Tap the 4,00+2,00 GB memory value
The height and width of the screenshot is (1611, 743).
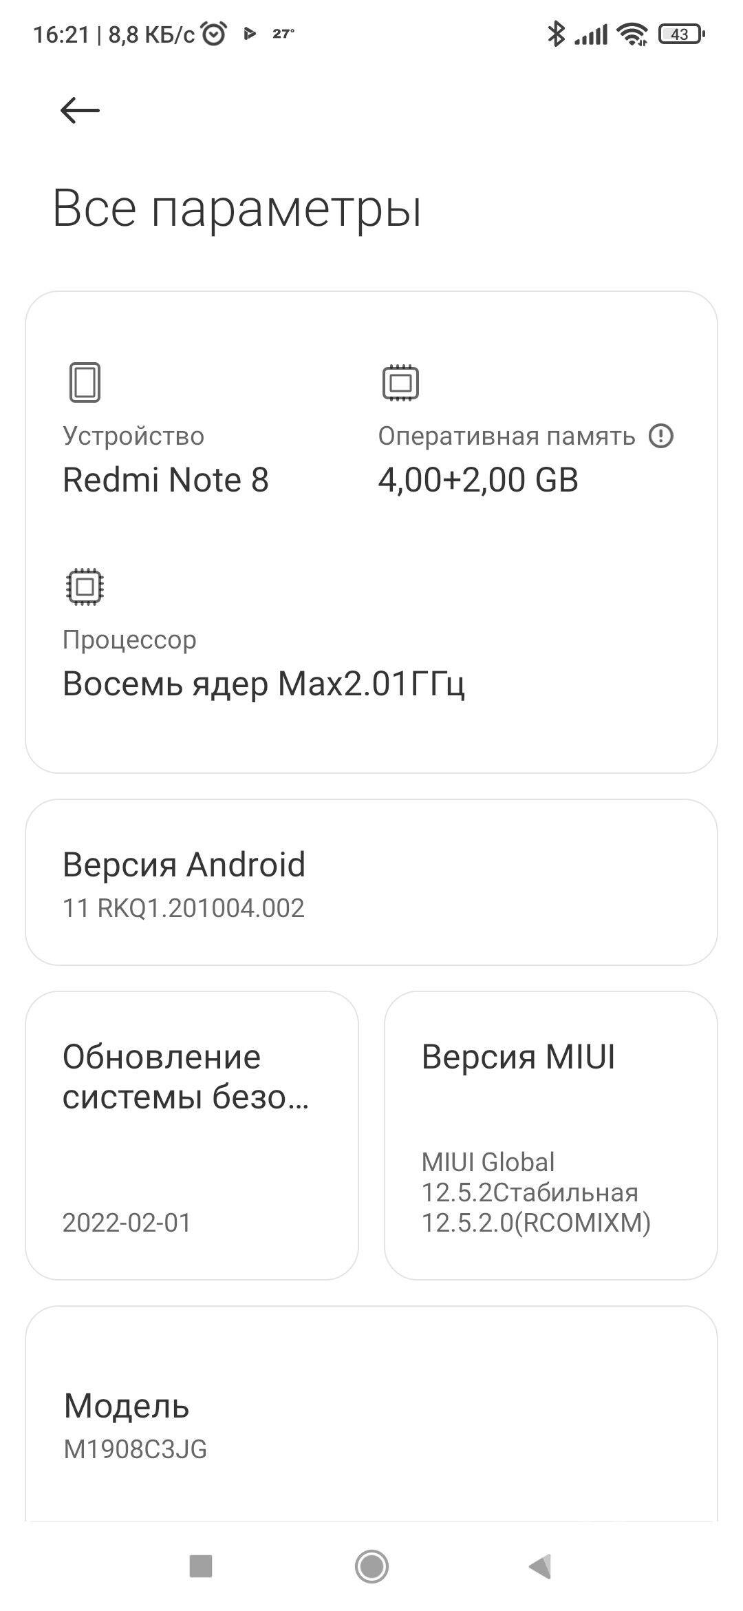[478, 480]
